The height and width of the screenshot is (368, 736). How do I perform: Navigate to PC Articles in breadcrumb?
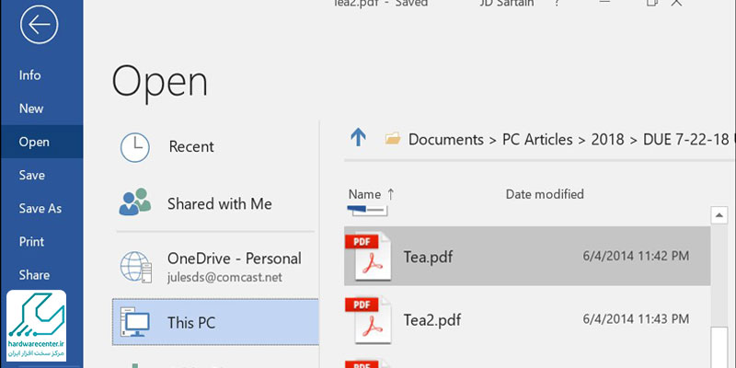tap(537, 140)
